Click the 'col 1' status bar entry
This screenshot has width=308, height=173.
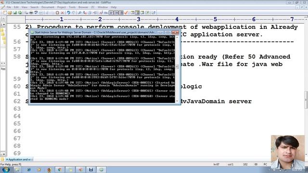tap(231, 164)
